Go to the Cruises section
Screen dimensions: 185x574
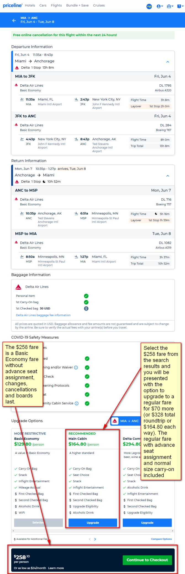coord(99,5)
